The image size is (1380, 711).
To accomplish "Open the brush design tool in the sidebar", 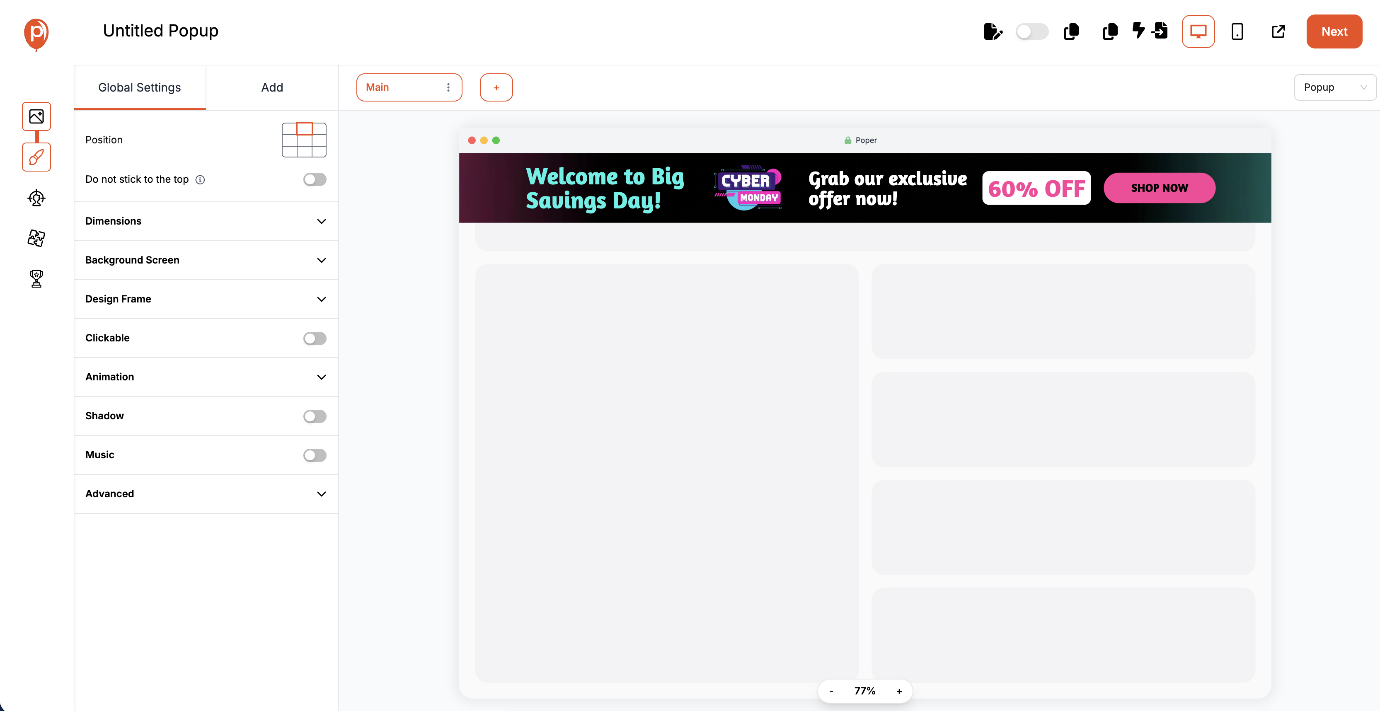I will coord(36,157).
